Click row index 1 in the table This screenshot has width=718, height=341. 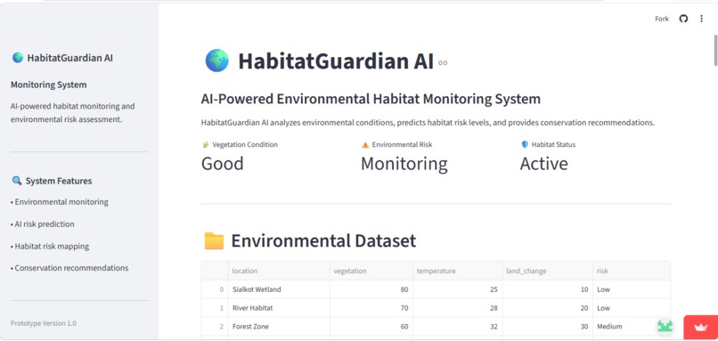(215, 308)
